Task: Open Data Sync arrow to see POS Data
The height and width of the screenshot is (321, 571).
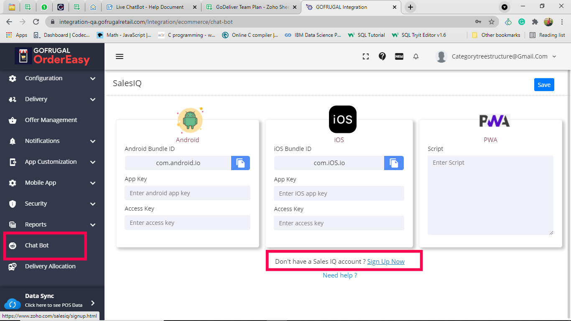Action: tap(93, 303)
